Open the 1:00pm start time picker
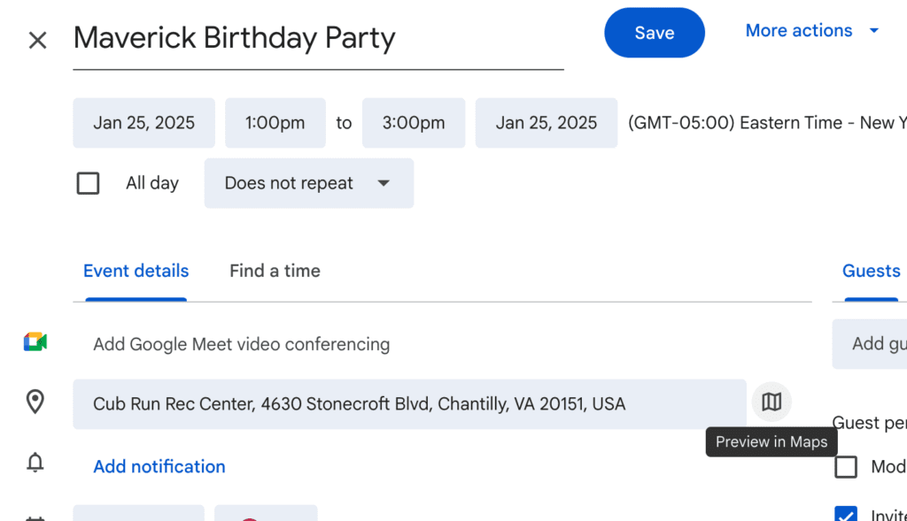This screenshot has width=907, height=521. [275, 123]
